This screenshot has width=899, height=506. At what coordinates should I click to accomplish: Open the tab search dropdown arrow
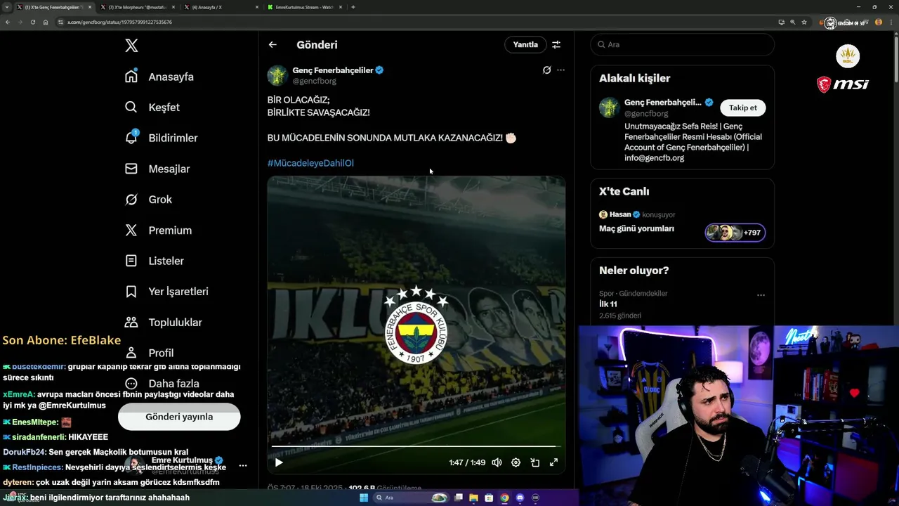click(7, 7)
